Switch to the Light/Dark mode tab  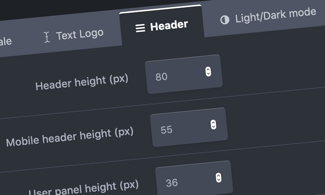(275, 15)
